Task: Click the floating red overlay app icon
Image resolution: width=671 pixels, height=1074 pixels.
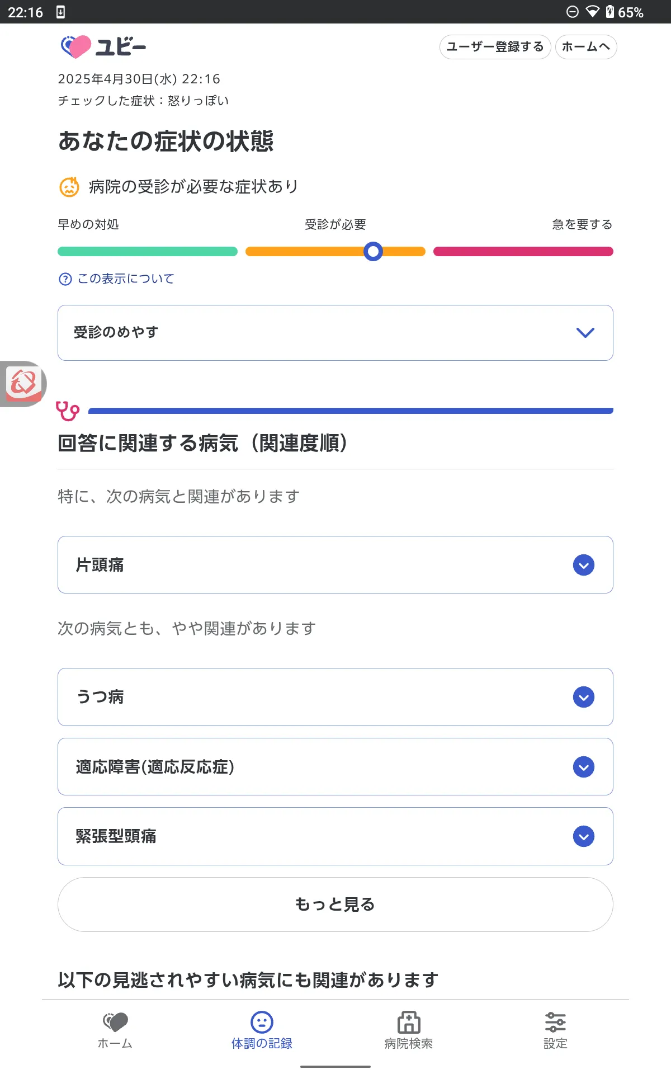Action: (23, 384)
